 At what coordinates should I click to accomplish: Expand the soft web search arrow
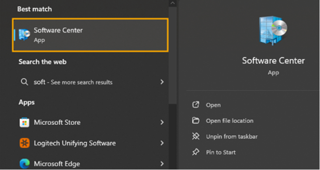162,82
